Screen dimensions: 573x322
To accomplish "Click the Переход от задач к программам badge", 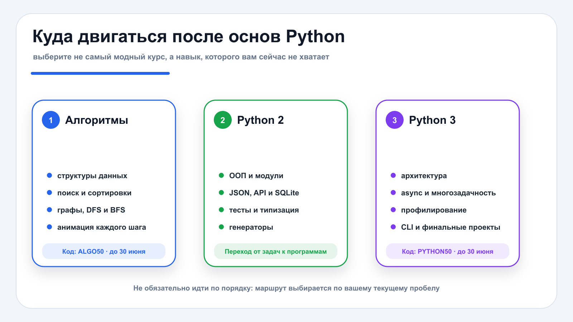I will pyautogui.click(x=276, y=251).
